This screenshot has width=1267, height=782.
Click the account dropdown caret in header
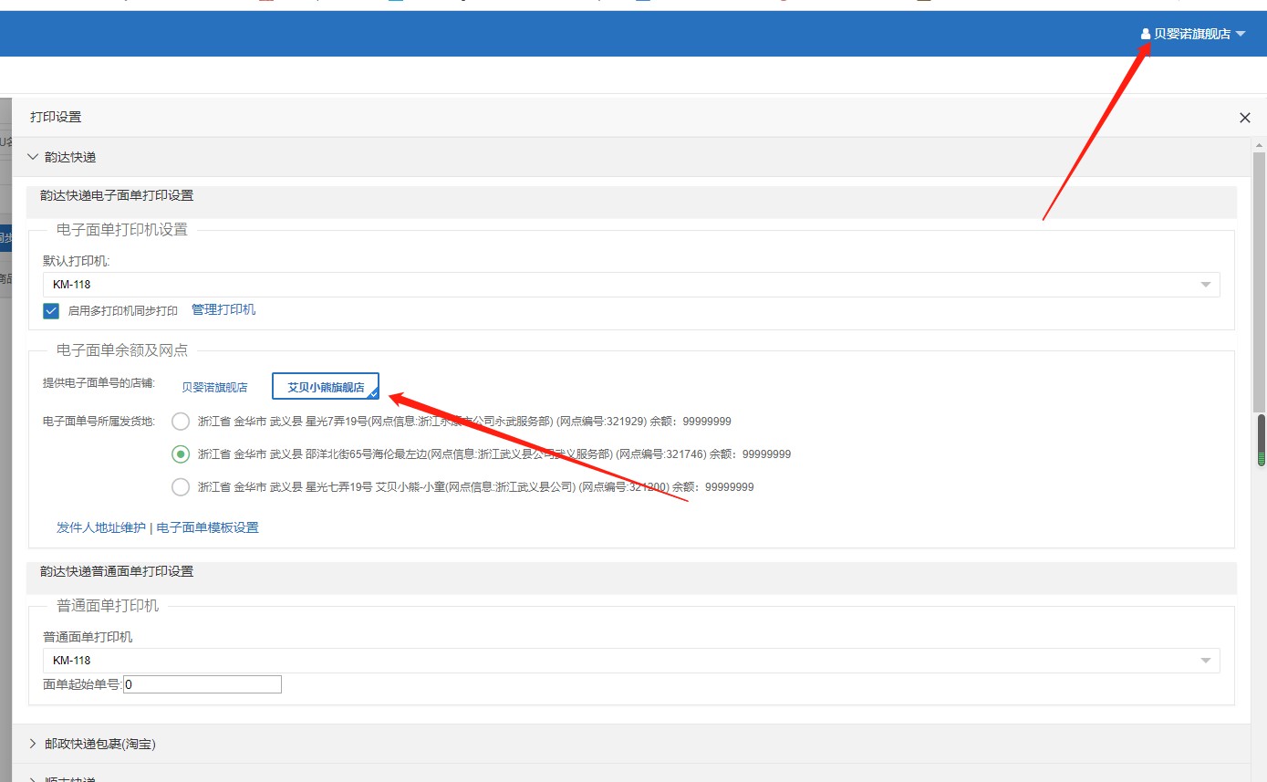pos(1240,34)
